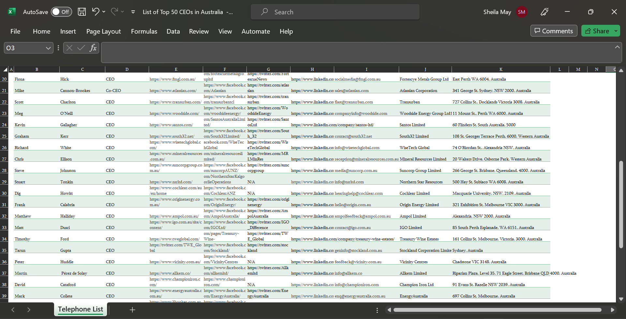Click the three-dot grip beside the Name Box
Image resolution: width=626 pixels, height=319 pixels.
(58, 48)
